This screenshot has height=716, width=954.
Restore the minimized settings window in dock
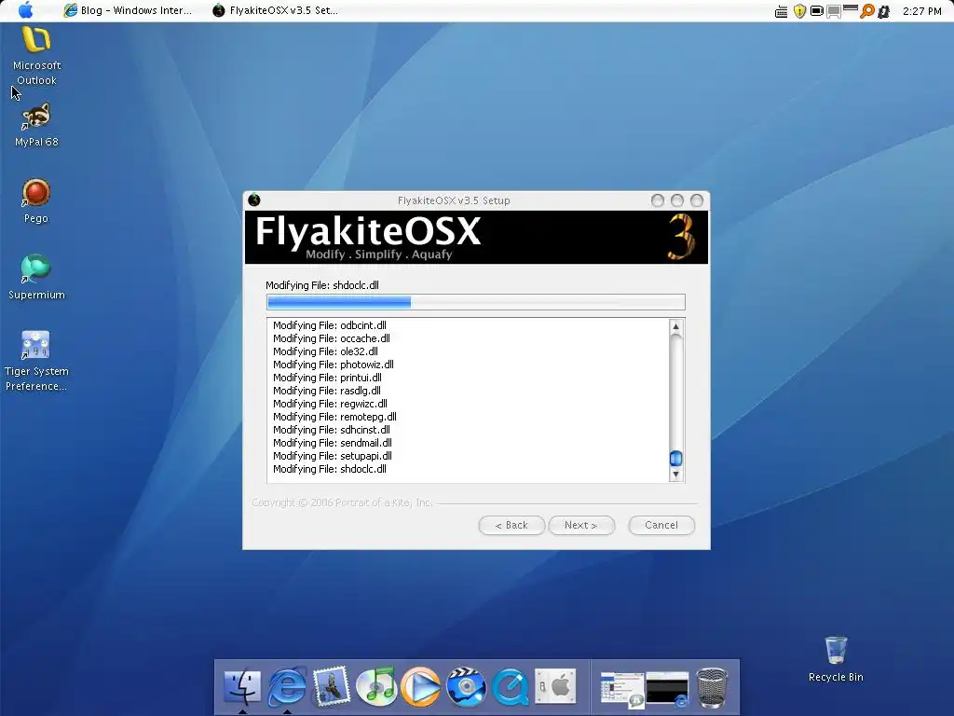tap(621, 689)
